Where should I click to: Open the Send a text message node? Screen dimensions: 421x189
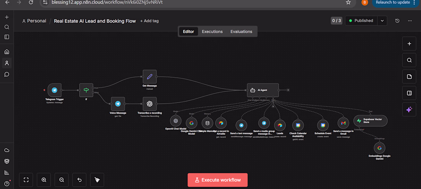pyautogui.click(x=242, y=125)
